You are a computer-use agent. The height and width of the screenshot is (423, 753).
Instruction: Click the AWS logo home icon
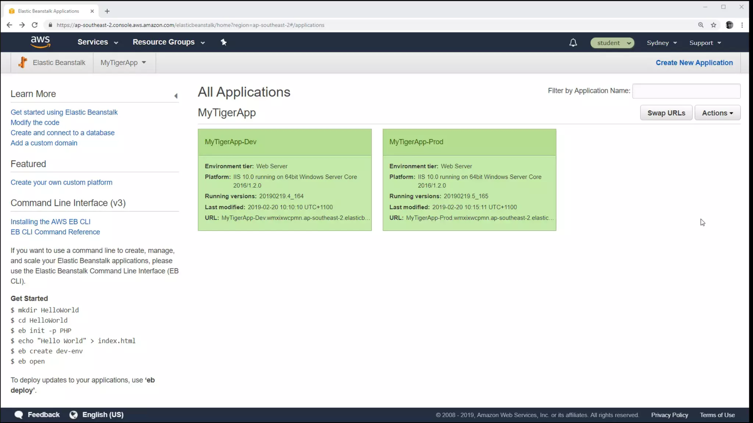[x=40, y=42]
